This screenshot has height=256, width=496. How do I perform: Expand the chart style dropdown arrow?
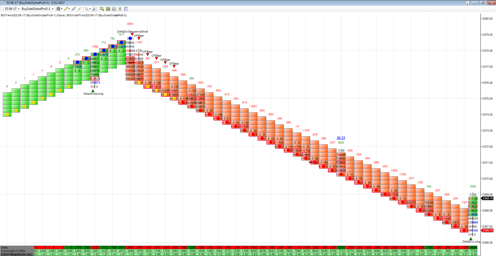click(x=62, y=9)
